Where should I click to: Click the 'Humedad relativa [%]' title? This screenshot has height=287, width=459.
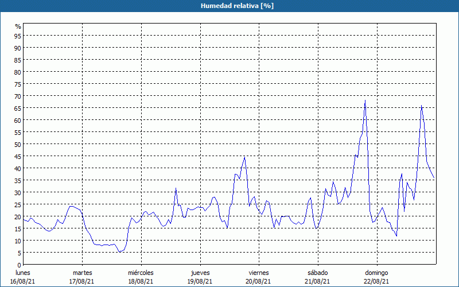click(237, 6)
